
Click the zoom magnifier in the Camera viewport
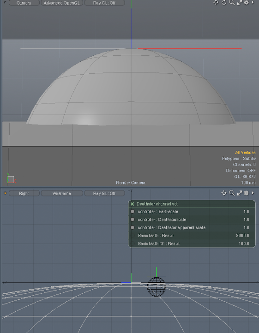[232, 3]
